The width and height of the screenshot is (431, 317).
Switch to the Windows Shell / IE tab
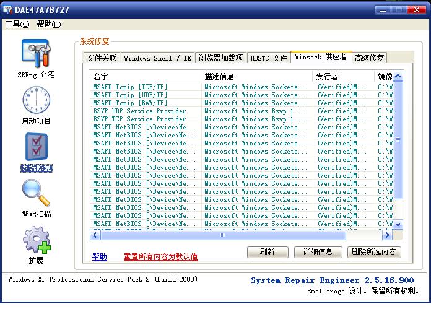pyautogui.click(x=157, y=58)
